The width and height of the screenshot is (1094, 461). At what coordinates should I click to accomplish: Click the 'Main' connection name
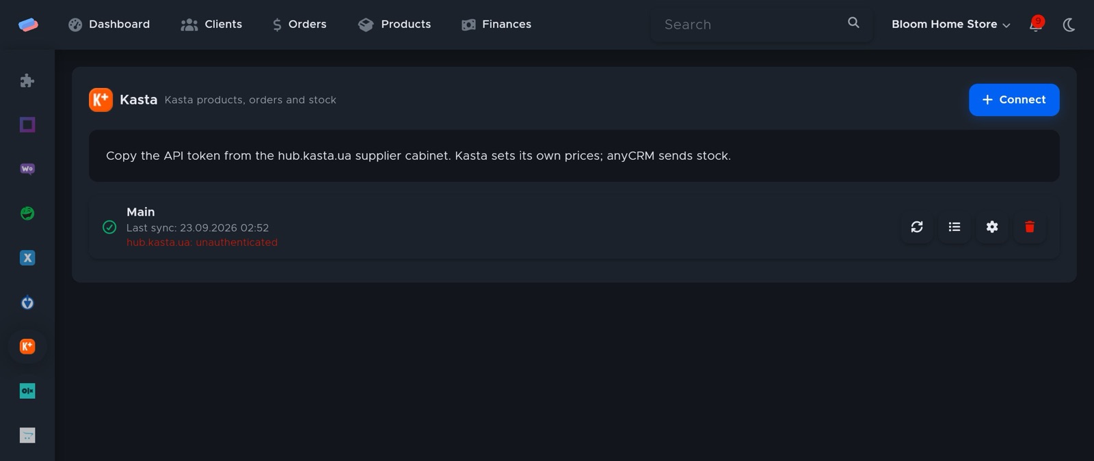point(141,212)
